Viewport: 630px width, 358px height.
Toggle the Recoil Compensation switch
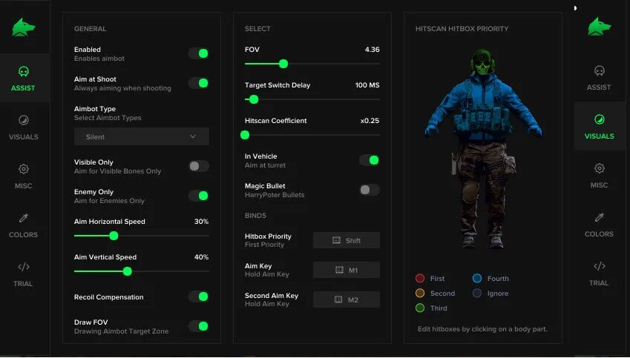[x=199, y=296]
